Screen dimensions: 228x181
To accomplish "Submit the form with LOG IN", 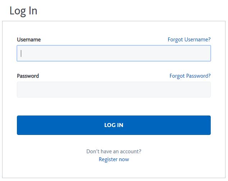I will pyautogui.click(x=114, y=125).
